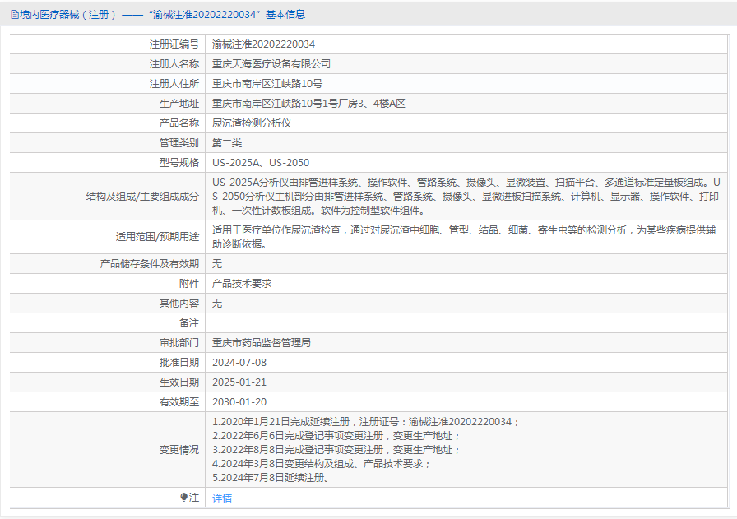The height and width of the screenshot is (519, 737).
Task: Click the address 重庆市南岸区江峡路10号
Action: pos(267,84)
